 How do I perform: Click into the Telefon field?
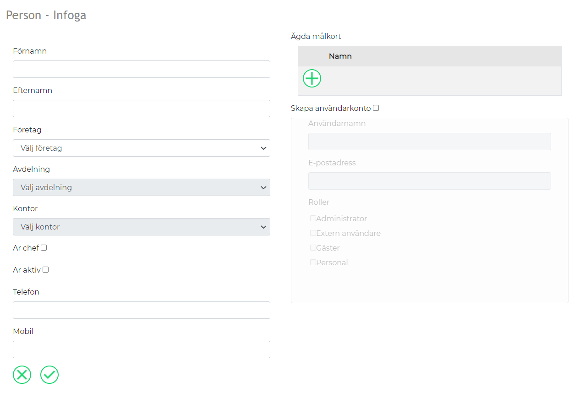pos(142,310)
